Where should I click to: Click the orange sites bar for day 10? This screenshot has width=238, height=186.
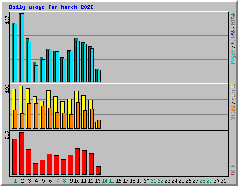pyautogui.click(x=78, y=115)
